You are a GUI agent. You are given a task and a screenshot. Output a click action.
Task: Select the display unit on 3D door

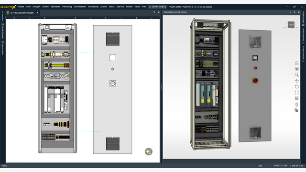pos(255,58)
